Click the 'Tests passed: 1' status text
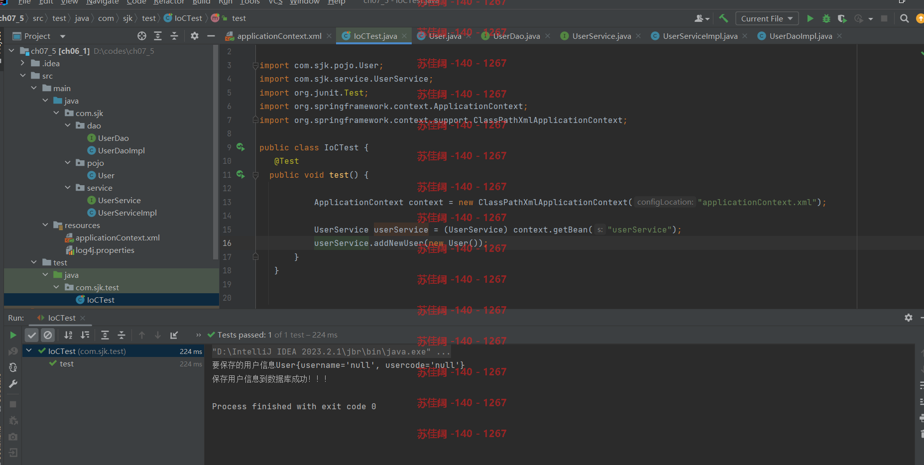Screen dimensions: 924x465 pyautogui.click(x=244, y=335)
